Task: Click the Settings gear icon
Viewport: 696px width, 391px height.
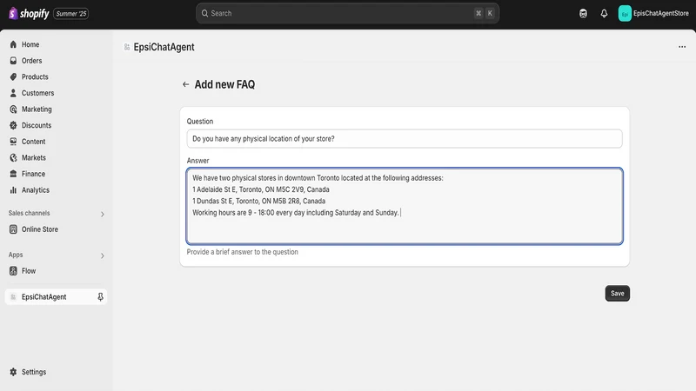Action: point(13,372)
